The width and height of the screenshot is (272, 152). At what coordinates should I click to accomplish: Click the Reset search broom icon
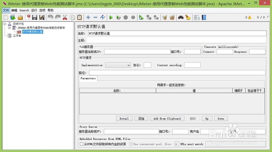188,17
